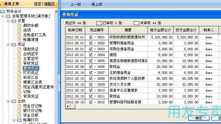Viewport: 221px width, 124px height.
Task: Collapse the 出纳 tree node
Action: click(x=9, y=101)
